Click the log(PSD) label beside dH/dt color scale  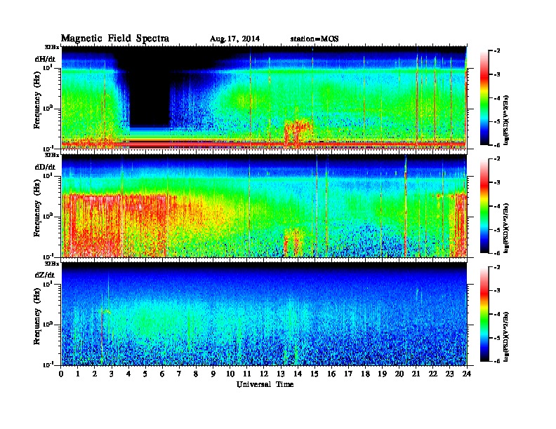click(506, 121)
